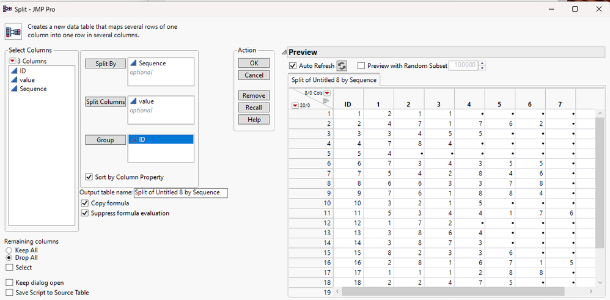Image resolution: width=610 pixels, height=300 pixels.
Task: Click the Auto Refresh redo icon
Action: pyautogui.click(x=342, y=66)
